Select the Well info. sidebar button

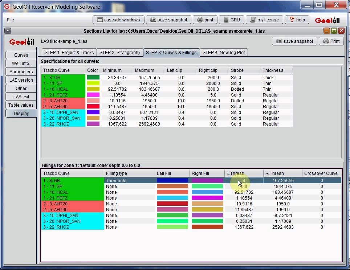(x=21, y=64)
